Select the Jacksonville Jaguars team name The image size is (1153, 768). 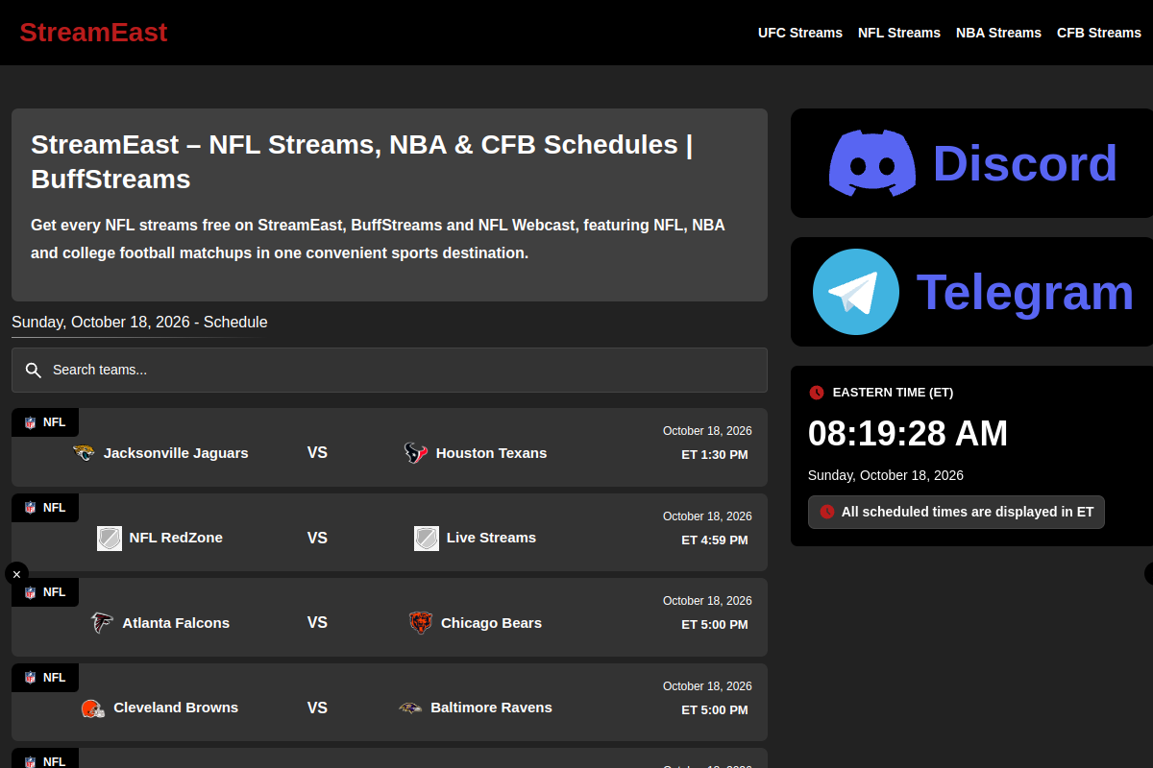[176, 453]
